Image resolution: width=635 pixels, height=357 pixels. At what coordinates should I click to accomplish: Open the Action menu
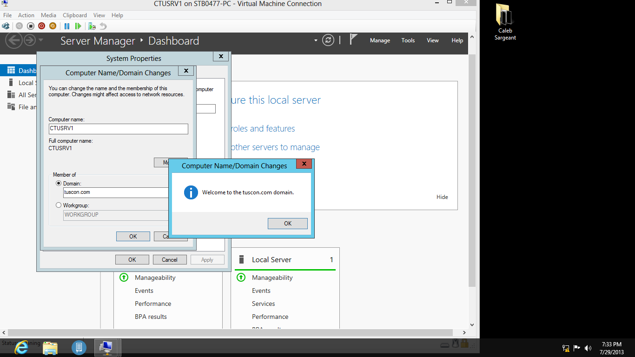click(26, 15)
